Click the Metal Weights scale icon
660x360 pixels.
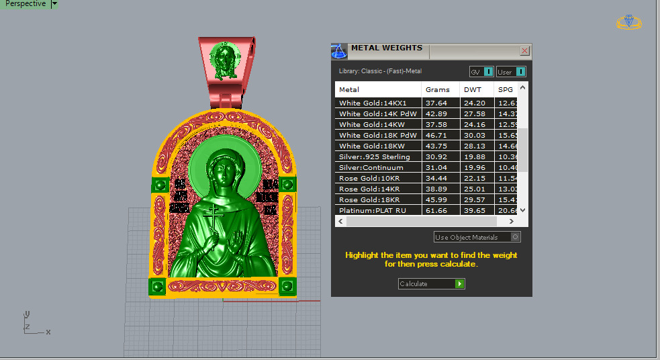[339, 51]
